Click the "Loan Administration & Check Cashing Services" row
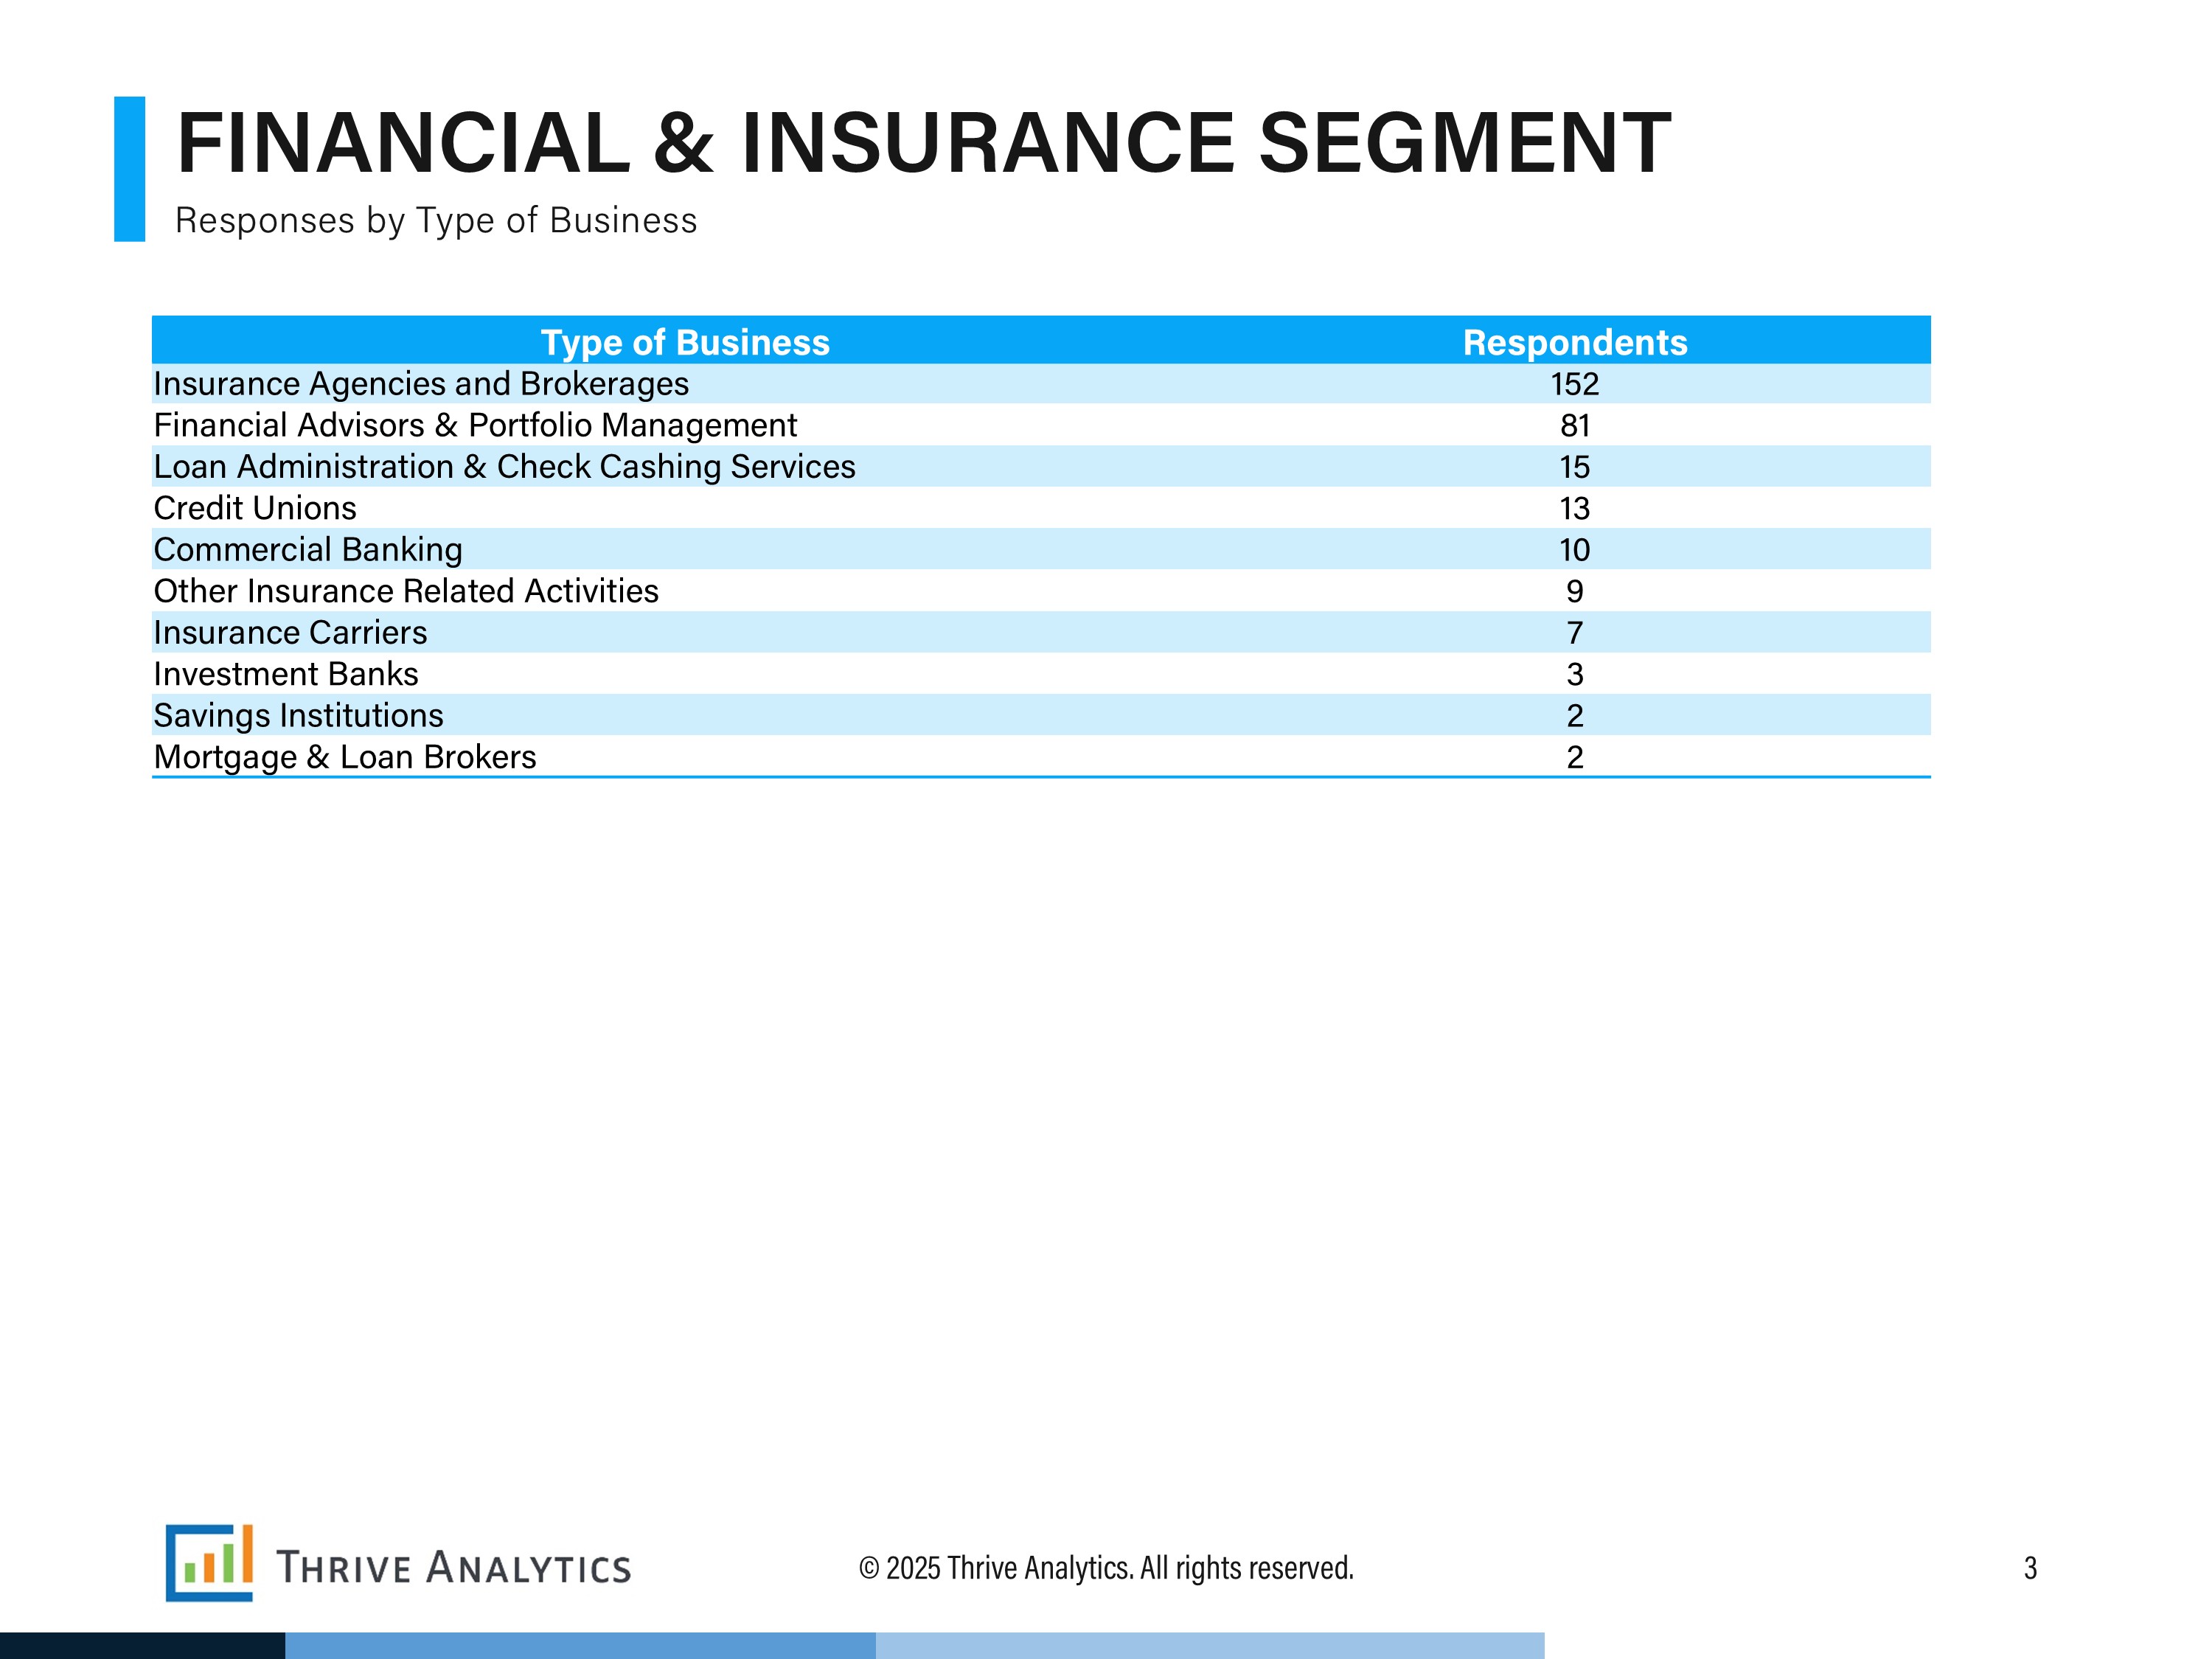Image resolution: width=2212 pixels, height=1659 pixels. 504,467
